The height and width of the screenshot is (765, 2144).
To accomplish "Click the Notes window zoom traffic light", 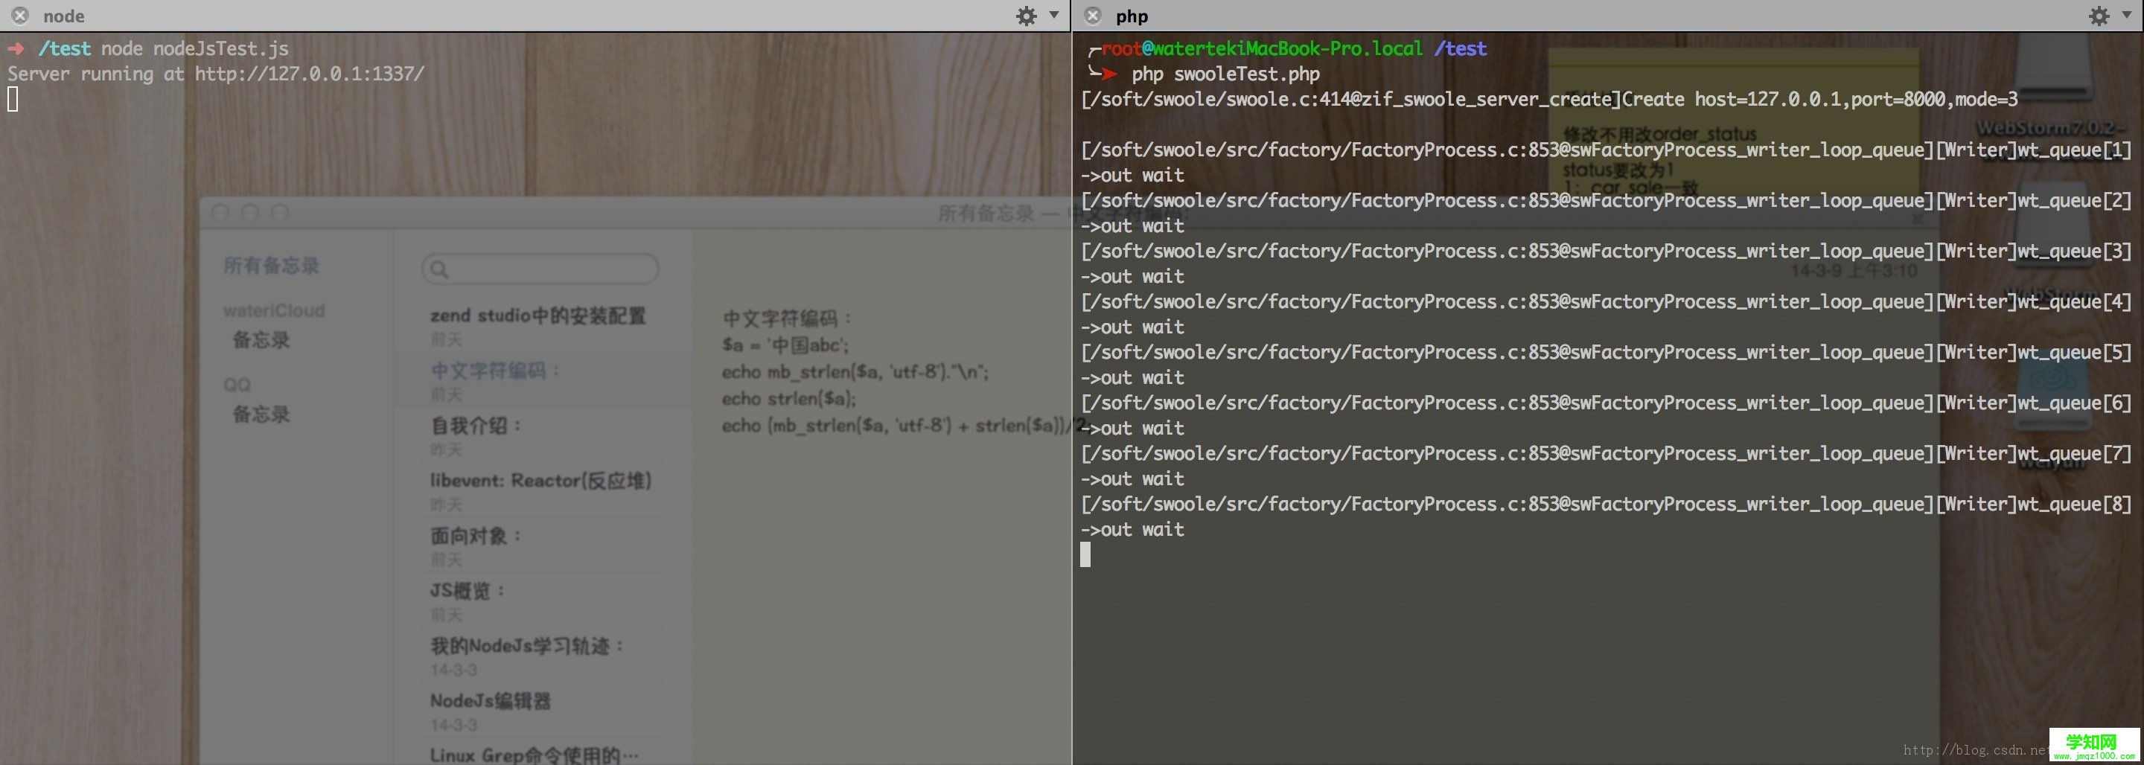I will tap(280, 213).
